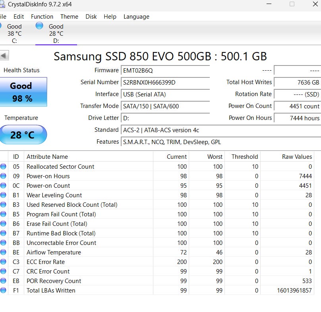
Task: Select the Airflow Temperature attribute name
Action: click(54, 252)
